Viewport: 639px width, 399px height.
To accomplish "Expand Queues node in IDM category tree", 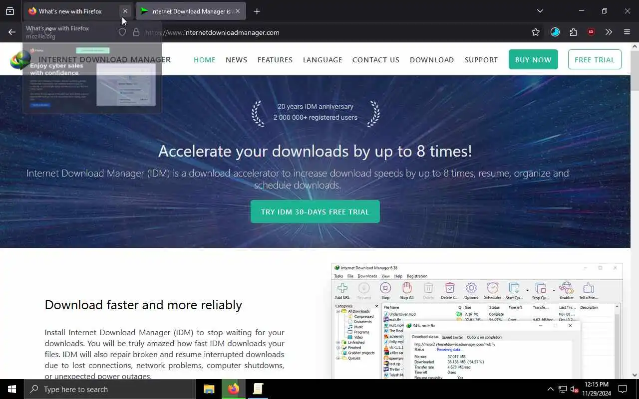I will coord(338,358).
